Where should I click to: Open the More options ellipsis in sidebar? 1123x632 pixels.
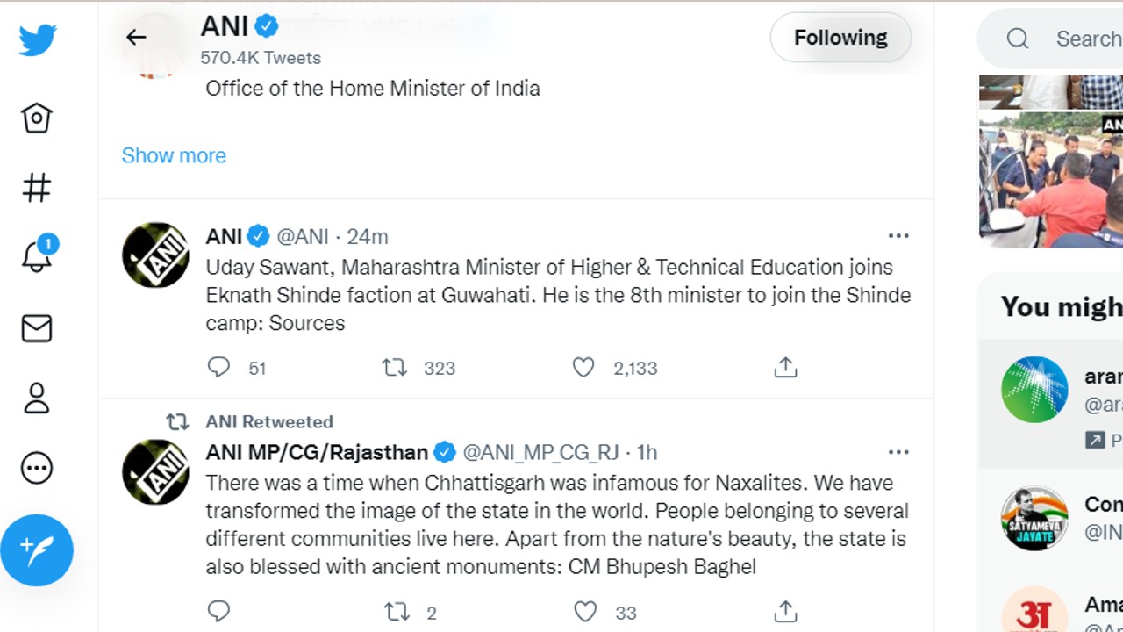[x=37, y=468]
